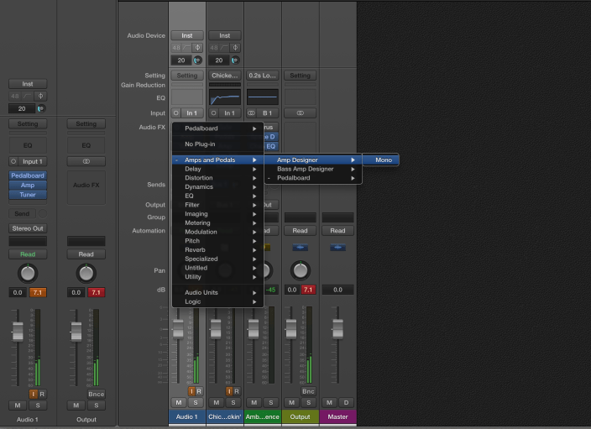Screen dimensions: 591x429
Task: Click the Pan knob on Output strip
Action: [x=300, y=269]
